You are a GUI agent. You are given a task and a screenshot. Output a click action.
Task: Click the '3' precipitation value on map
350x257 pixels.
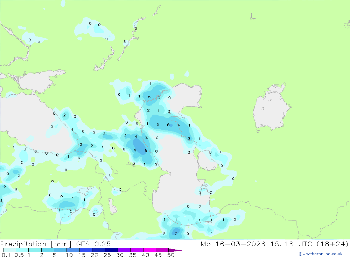189,139
